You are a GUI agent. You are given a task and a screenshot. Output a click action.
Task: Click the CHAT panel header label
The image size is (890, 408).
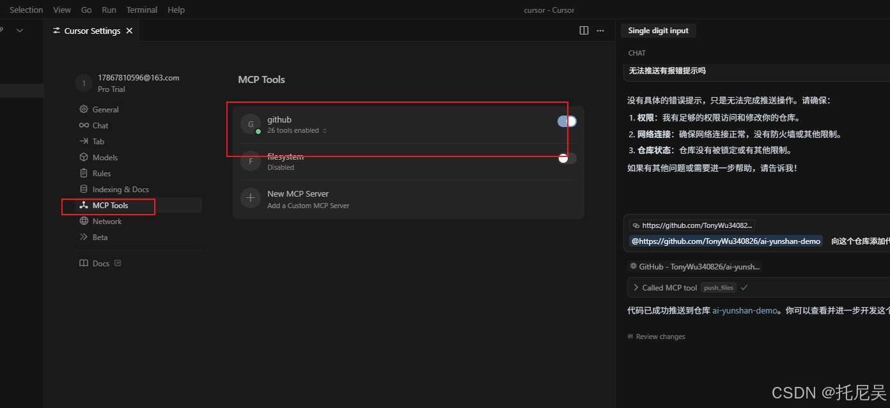[637, 53]
